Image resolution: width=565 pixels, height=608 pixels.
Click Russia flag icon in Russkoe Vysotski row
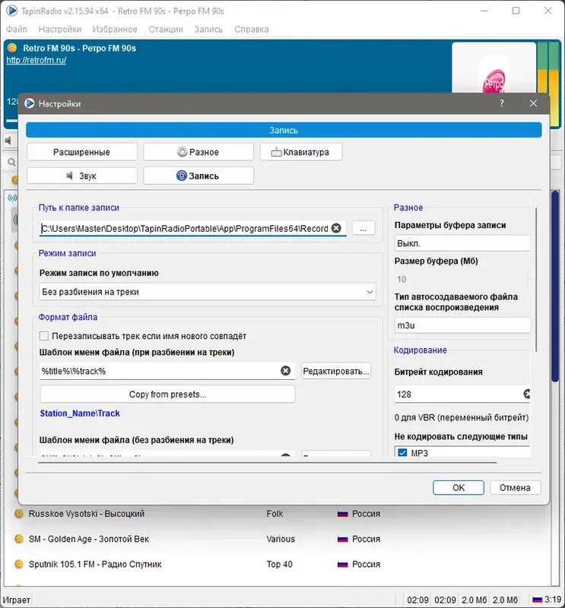tap(343, 514)
